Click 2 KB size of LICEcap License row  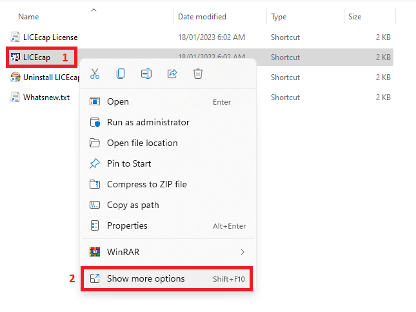coord(383,37)
